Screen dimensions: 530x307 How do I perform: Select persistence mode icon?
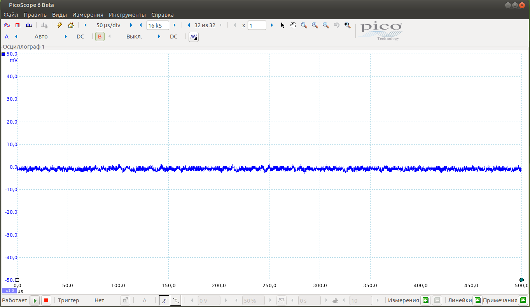point(17,25)
